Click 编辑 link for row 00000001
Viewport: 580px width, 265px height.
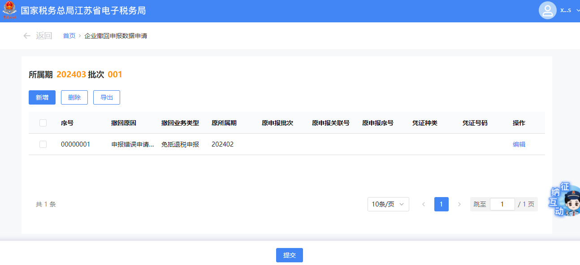tap(519, 144)
